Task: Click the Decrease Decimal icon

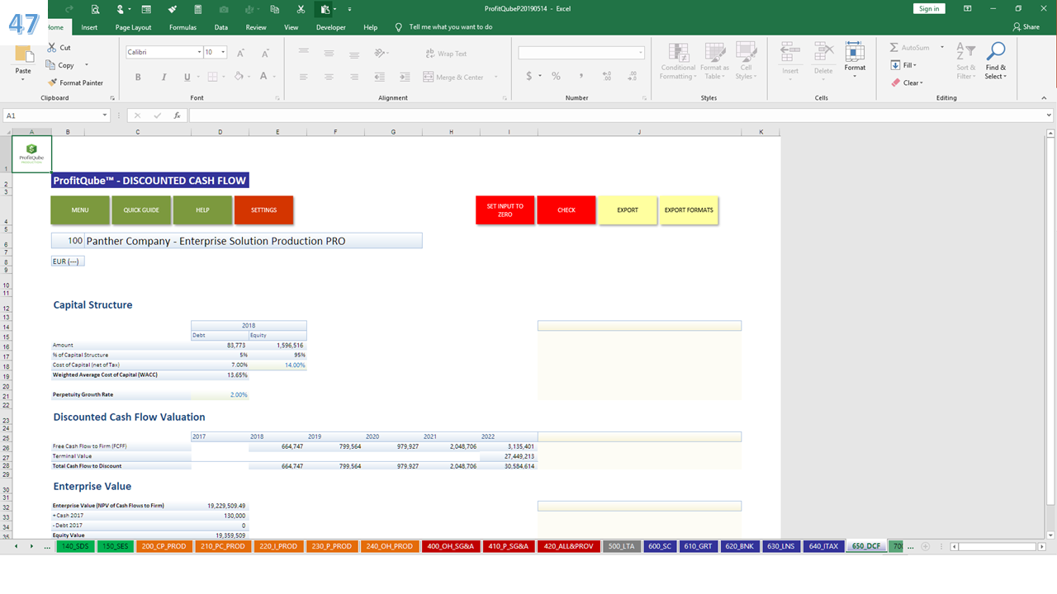Action: tap(632, 76)
